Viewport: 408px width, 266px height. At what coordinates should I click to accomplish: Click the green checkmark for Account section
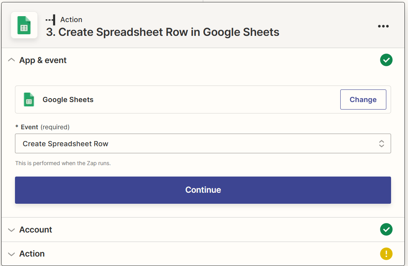(386, 229)
